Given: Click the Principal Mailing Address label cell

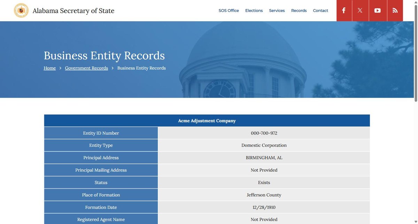Looking at the screenshot, I should tap(101, 170).
